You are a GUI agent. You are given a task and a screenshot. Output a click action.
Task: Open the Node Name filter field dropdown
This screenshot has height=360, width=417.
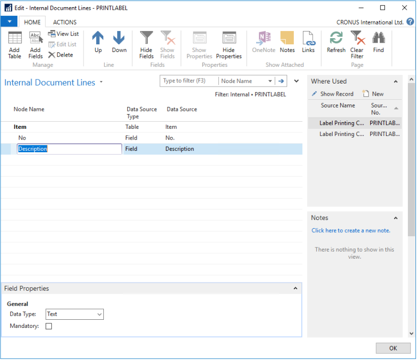tap(270, 81)
